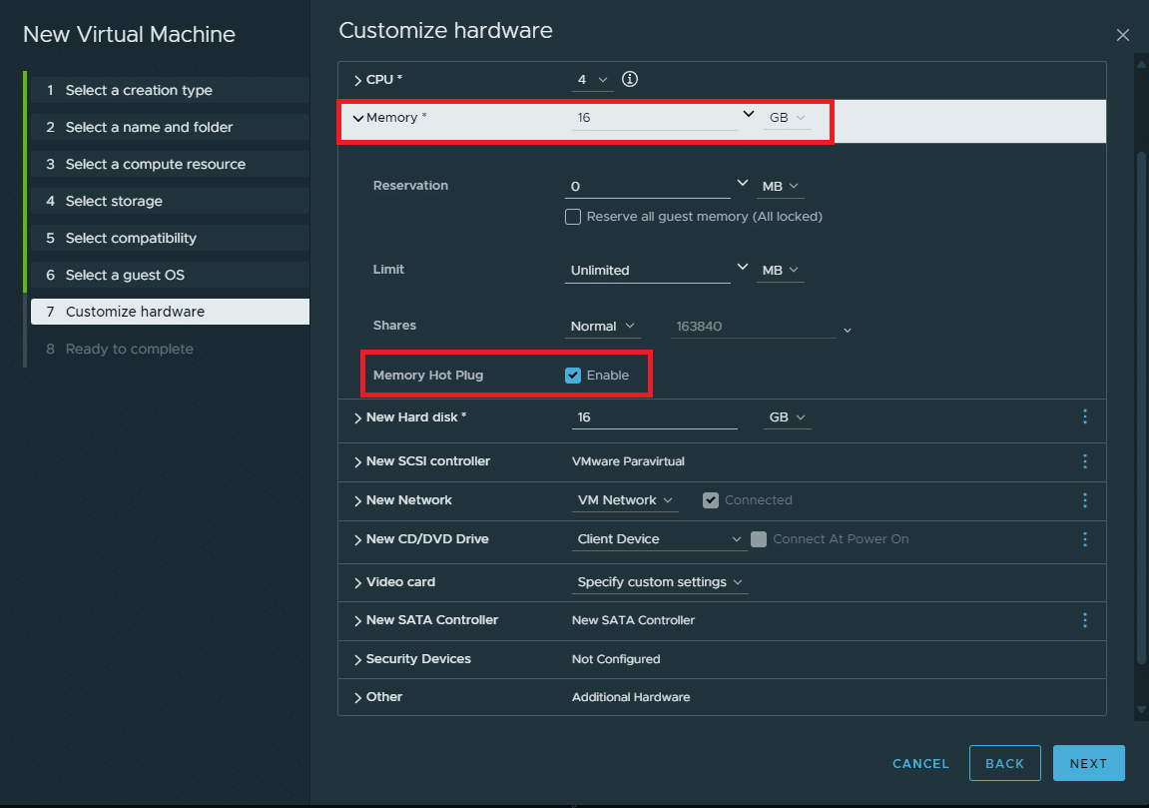Open the VM Network dropdown

tap(624, 500)
